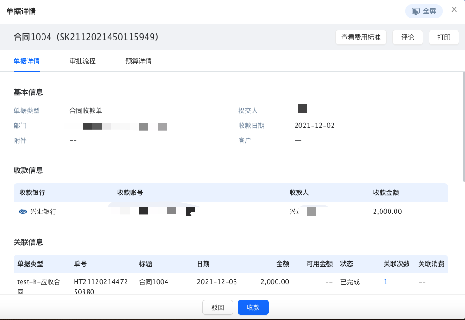Click the 部门 field label
465x320 pixels.
(x=20, y=126)
